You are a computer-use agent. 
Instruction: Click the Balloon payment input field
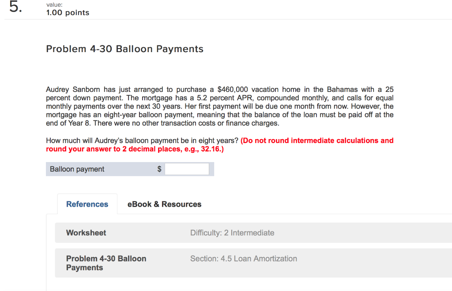click(x=186, y=169)
